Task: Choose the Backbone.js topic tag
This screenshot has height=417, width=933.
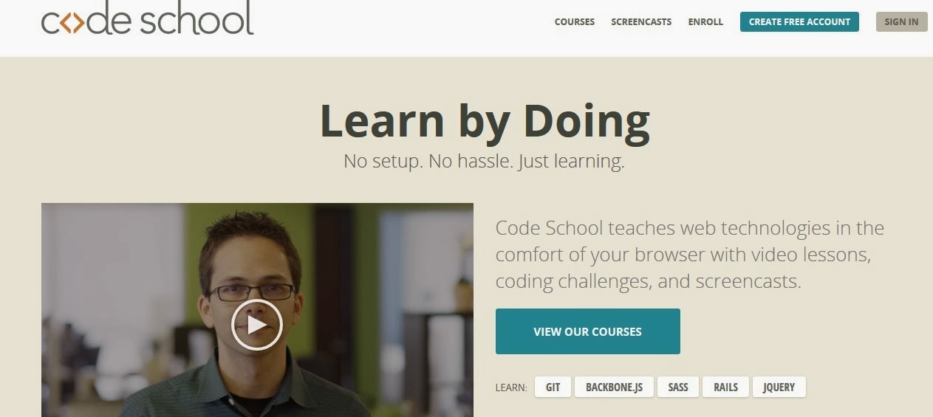Action: tap(614, 387)
